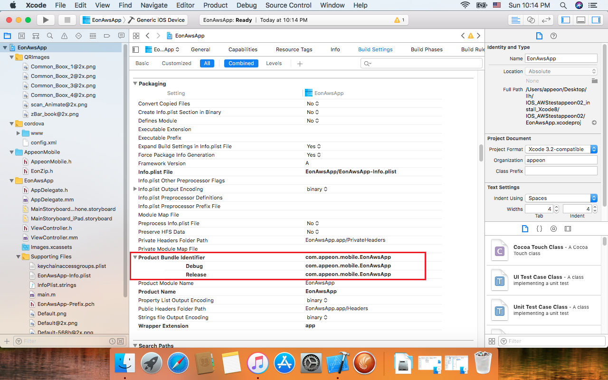Open the Object library

point(553,228)
